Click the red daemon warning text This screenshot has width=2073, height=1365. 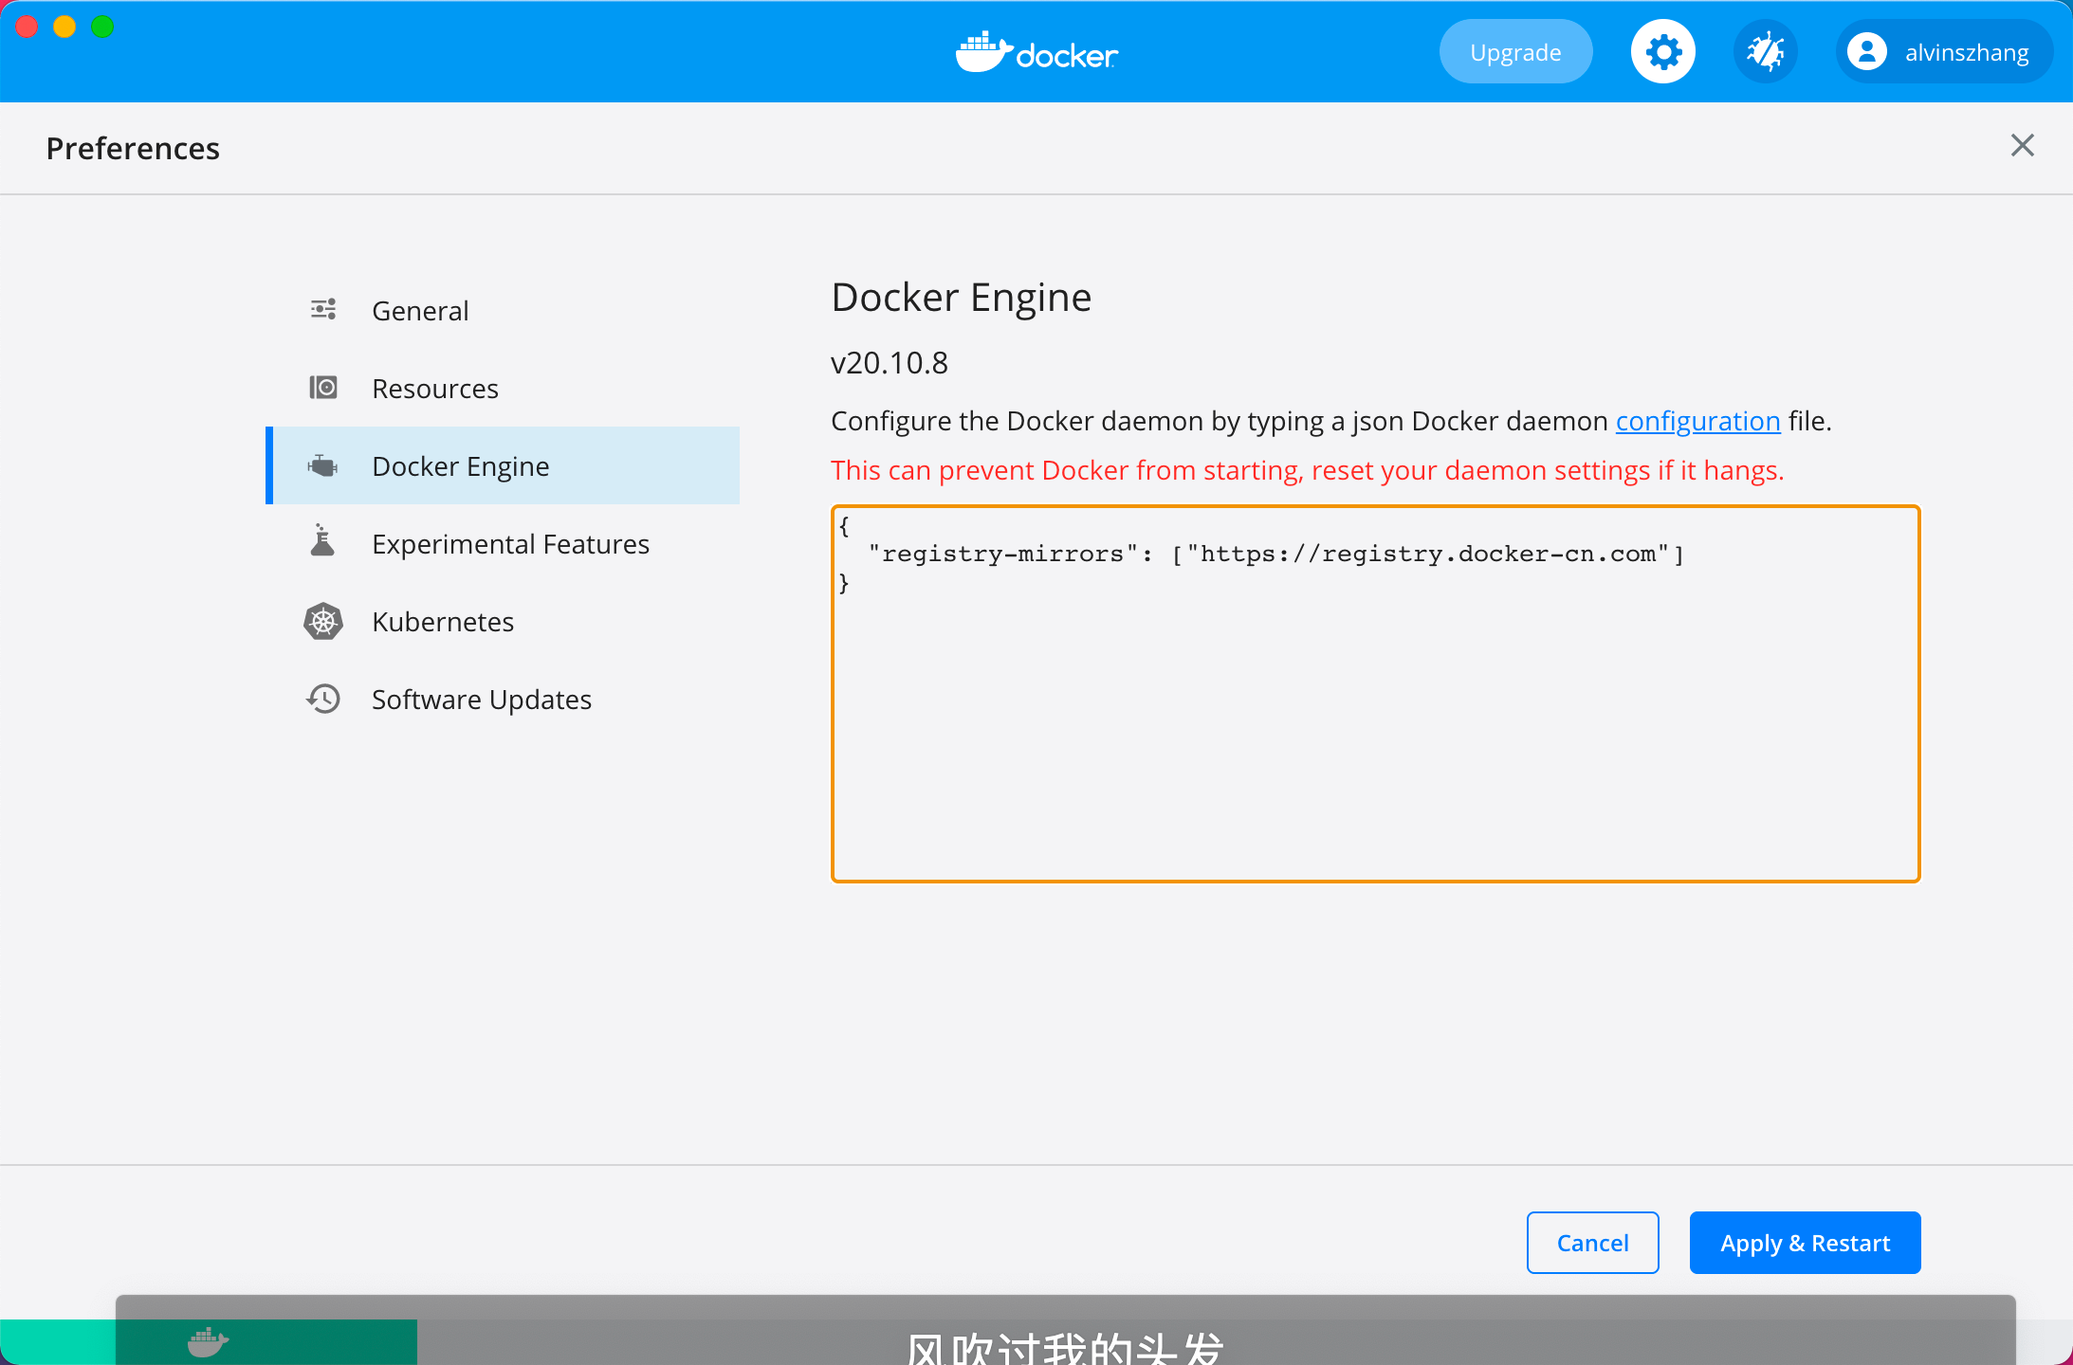point(1307,470)
